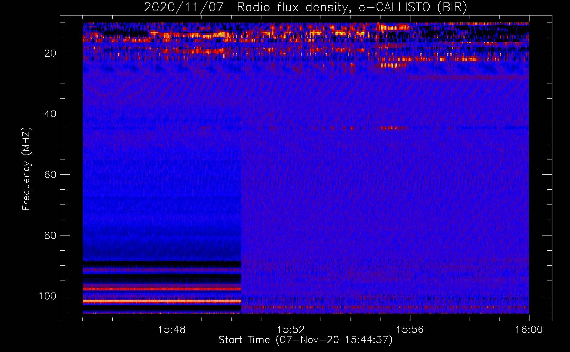This screenshot has width=570, height=352.
Task: Click the date "2020/11/07" in the title
Action: tap(184, 7)
